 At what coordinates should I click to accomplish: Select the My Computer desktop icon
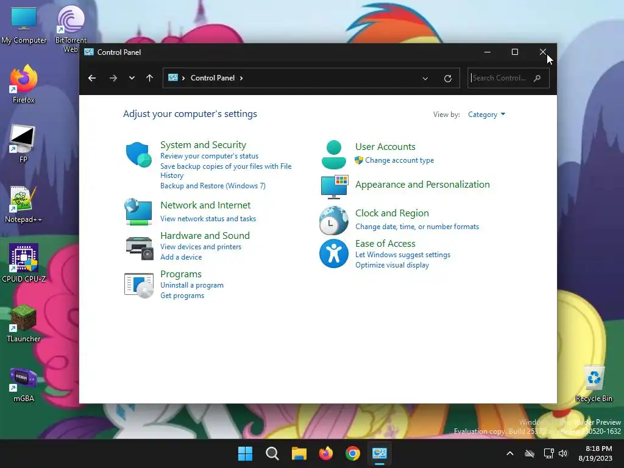tap(24, 26)
